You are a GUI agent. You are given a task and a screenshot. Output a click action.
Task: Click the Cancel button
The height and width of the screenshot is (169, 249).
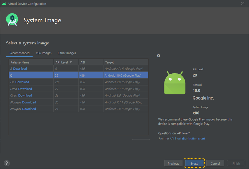[x=215, y=163]
